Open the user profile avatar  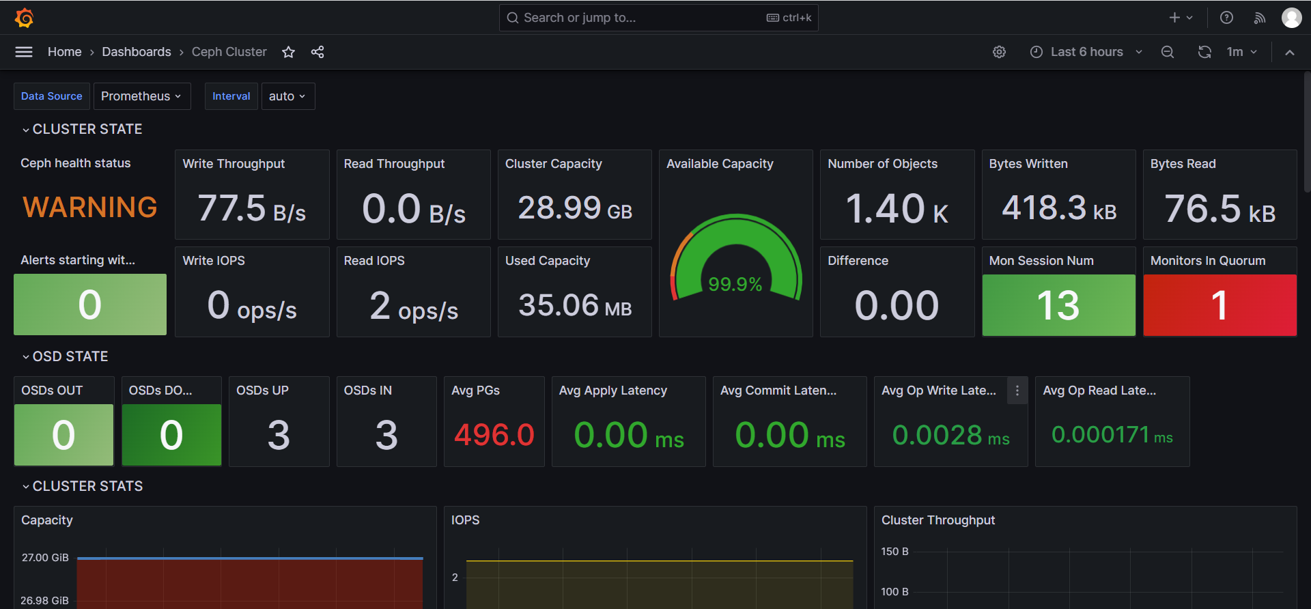pos(1291,18)
